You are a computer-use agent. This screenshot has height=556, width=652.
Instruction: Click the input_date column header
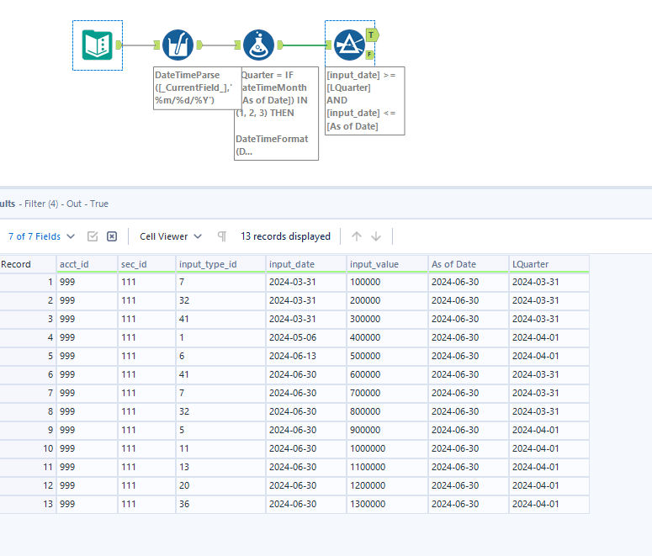coord(291,264)
